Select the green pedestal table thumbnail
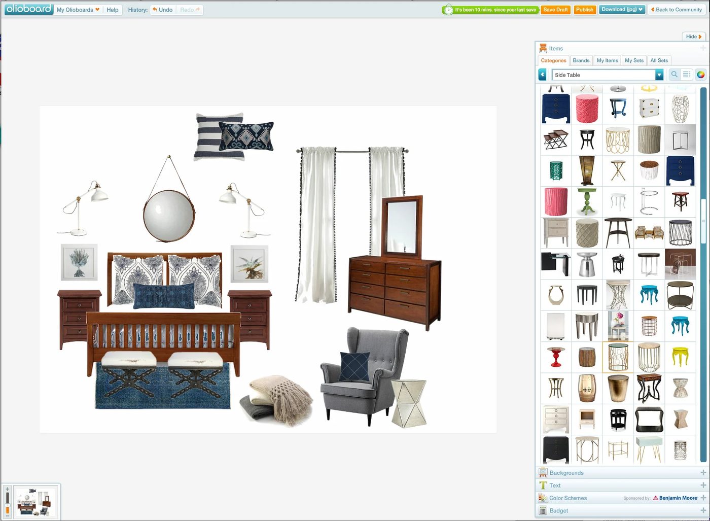The image size is (710, 521). pos(587,201)
